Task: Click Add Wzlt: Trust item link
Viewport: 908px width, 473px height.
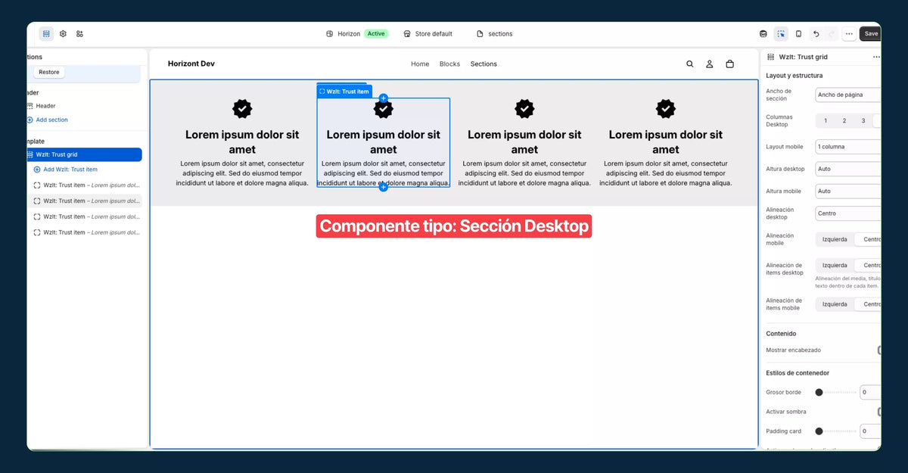Action: click(x=70, y=170)
